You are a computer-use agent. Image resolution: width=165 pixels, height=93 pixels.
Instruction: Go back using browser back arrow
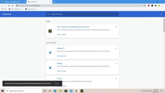2,6
